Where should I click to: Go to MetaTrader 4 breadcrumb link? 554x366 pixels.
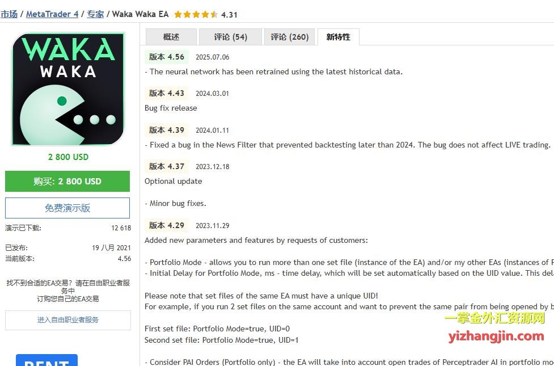coord(52,14)
